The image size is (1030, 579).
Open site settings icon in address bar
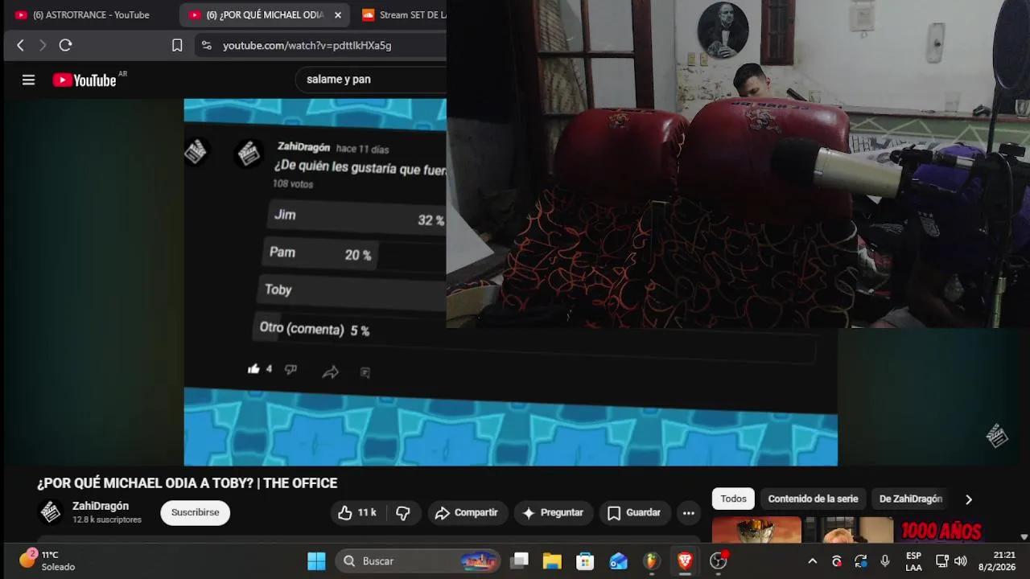coord(207,46)
